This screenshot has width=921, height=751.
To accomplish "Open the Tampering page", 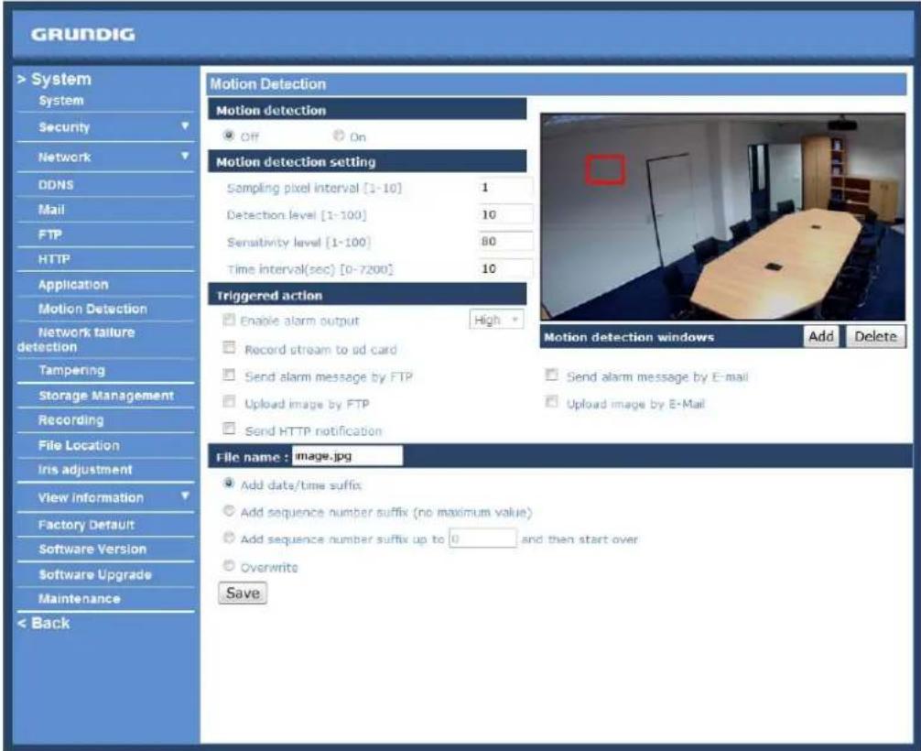I will (x=71, y=370).
